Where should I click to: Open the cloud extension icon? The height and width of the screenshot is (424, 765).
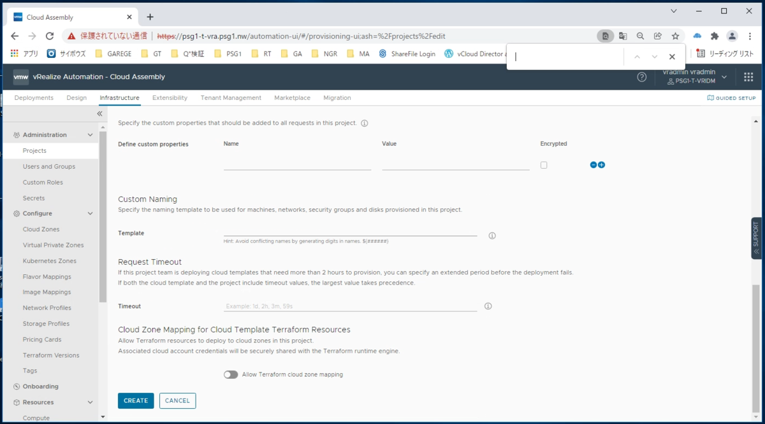[x=697, y=36]
